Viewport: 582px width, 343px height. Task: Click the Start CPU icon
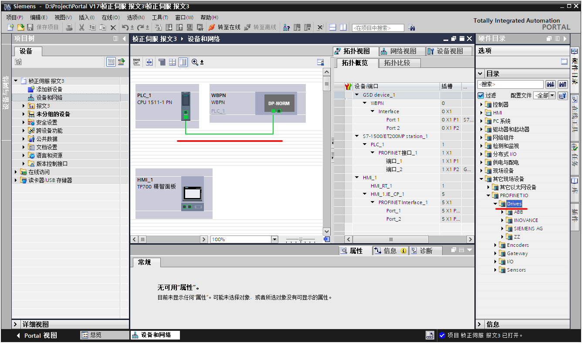click(x=297, y=27)
